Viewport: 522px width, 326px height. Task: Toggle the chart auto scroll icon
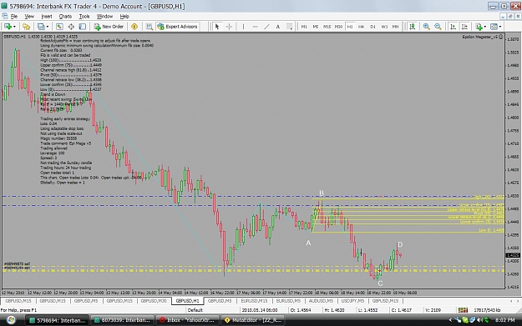point(453,27)
